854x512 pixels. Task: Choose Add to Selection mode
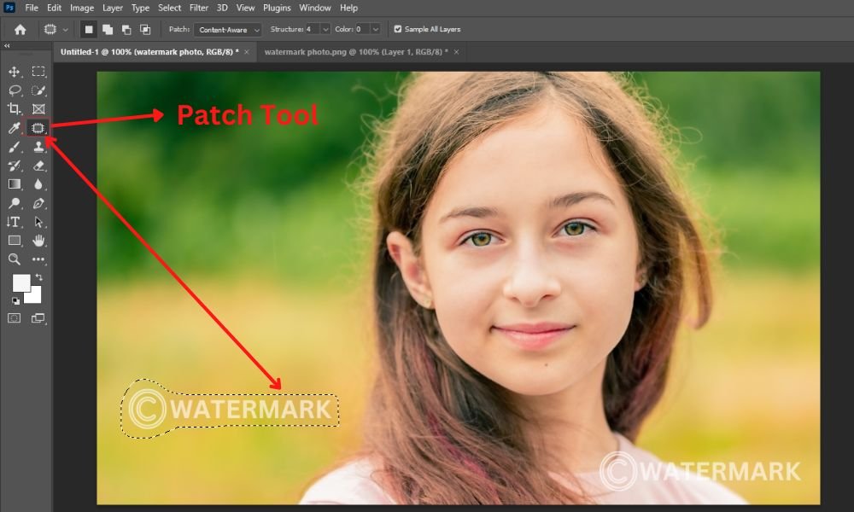click(x=108, y=29)
